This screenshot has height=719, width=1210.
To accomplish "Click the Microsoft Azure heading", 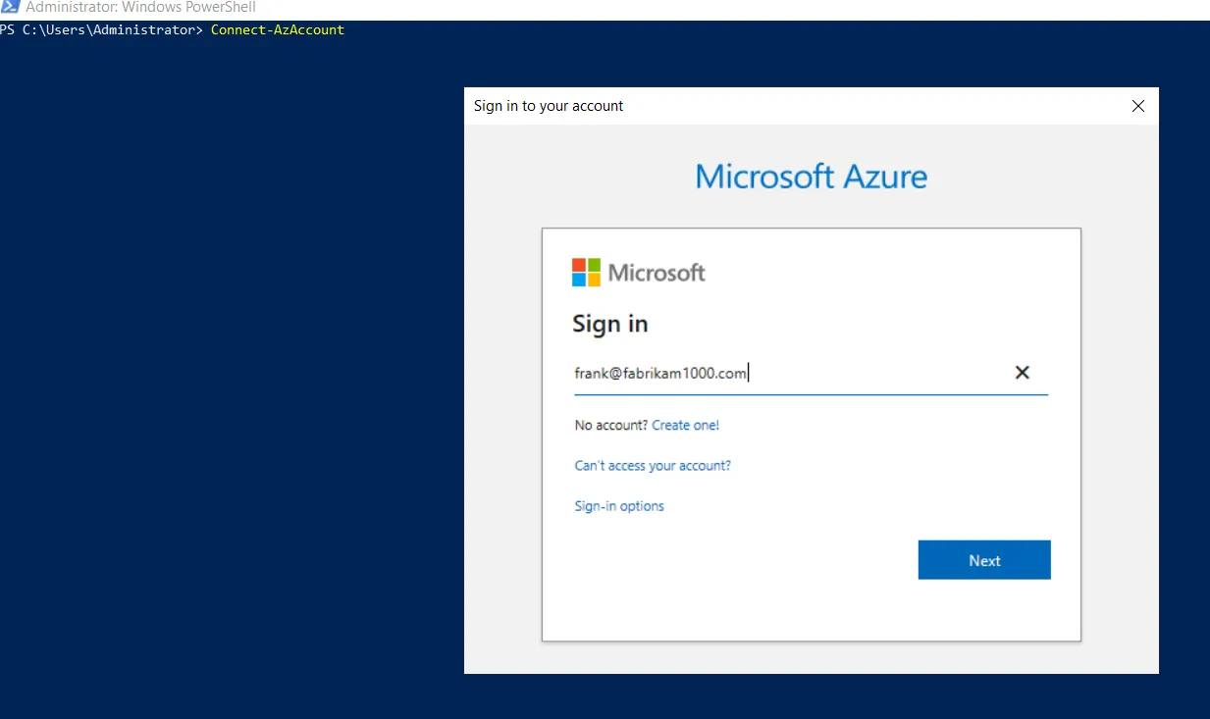I will (811, 177).
